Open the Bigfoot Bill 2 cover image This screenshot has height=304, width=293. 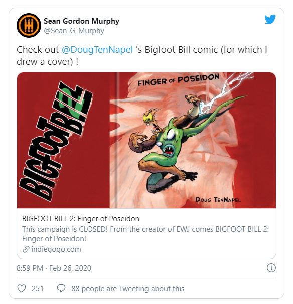146,140
